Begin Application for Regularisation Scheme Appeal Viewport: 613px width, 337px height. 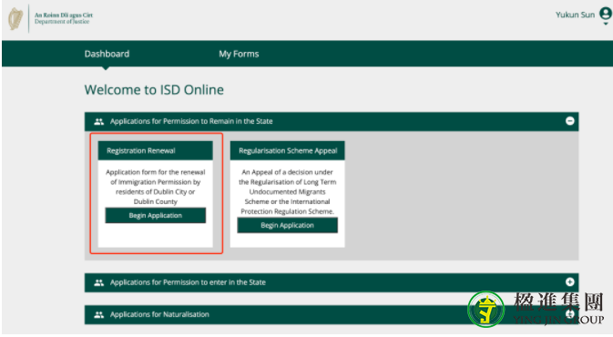pyautogui.click(x=287, y=225)
